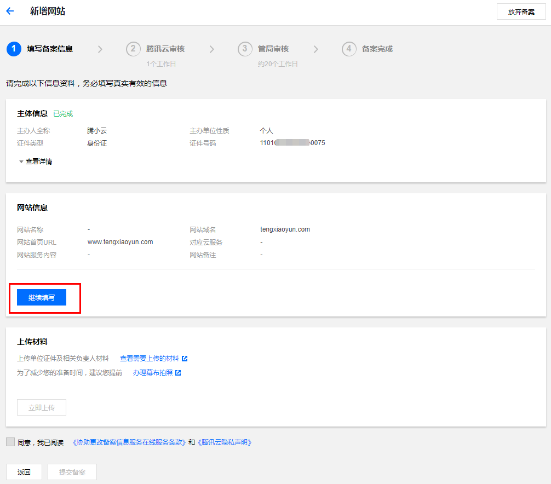Click the back arrow icon at top left
The image size is (551, 484).
click(x=10, y=11)
